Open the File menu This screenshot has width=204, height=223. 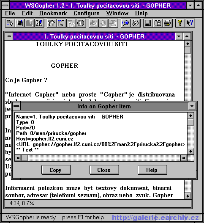10,14
